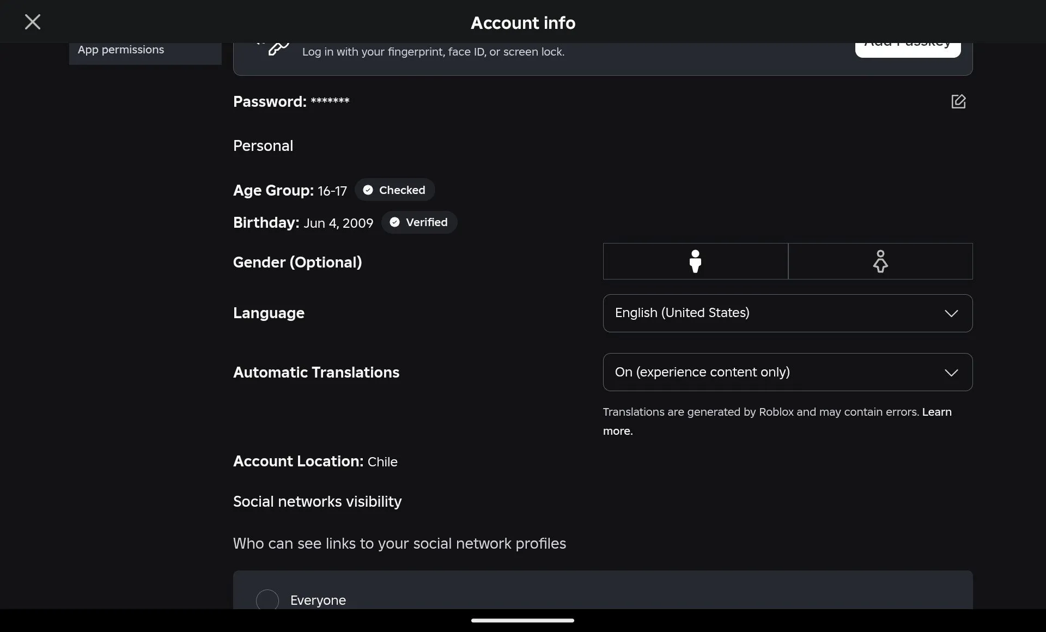Click the 'Log in with your fingerprint' text

tap(433, 52)
